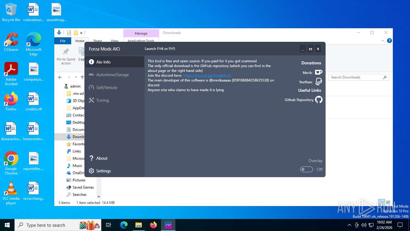
Task: Collapse the Explorer ribbon chevron
Action: [x=383, y=41]
